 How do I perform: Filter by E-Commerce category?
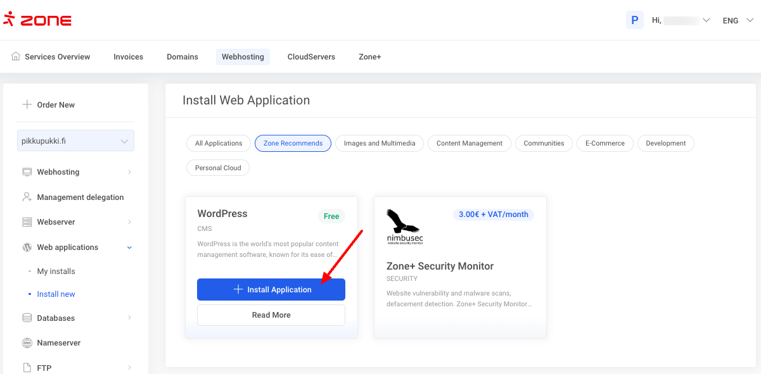pos(604,144)
